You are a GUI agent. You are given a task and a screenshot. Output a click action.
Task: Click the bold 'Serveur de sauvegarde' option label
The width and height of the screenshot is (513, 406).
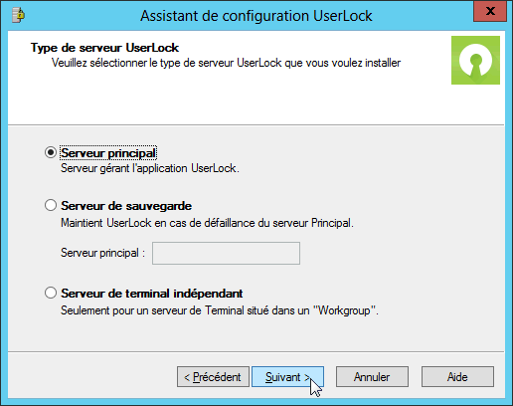pos(126,206)
